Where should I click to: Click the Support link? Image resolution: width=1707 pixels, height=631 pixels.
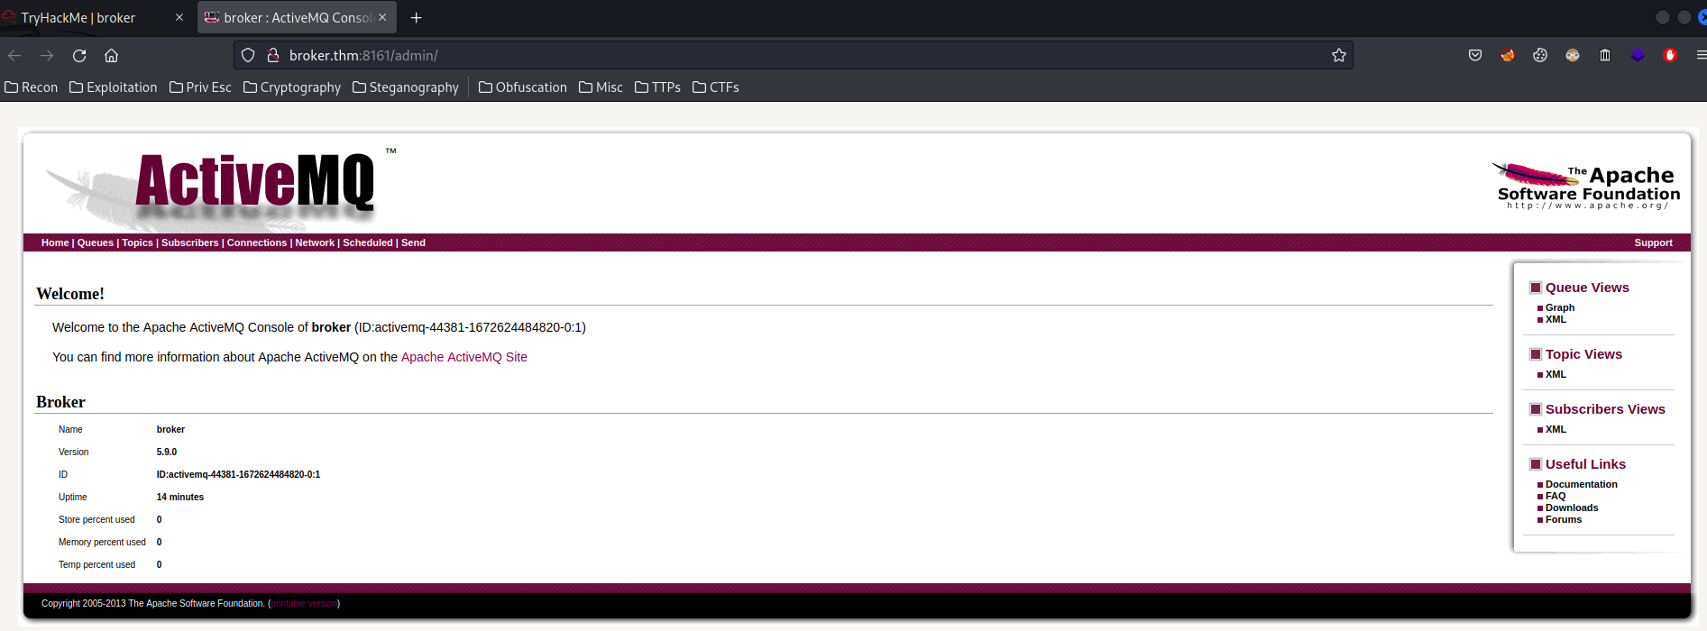pos(1653,242)
